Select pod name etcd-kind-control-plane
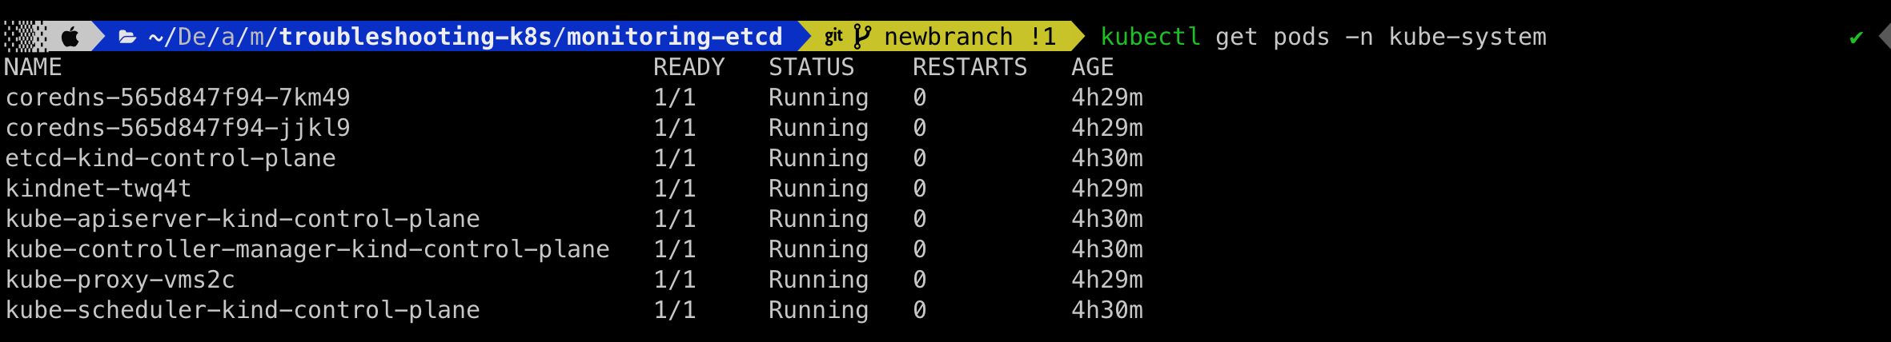 [171, 158]
